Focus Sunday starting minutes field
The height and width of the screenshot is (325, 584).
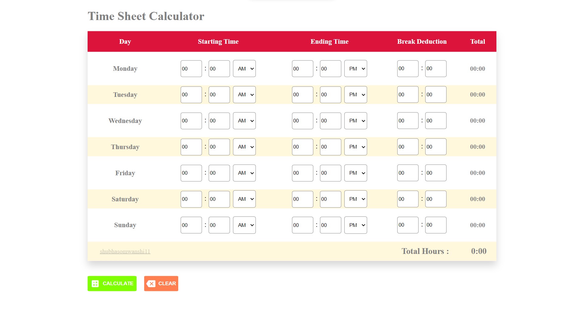[219, 225]
